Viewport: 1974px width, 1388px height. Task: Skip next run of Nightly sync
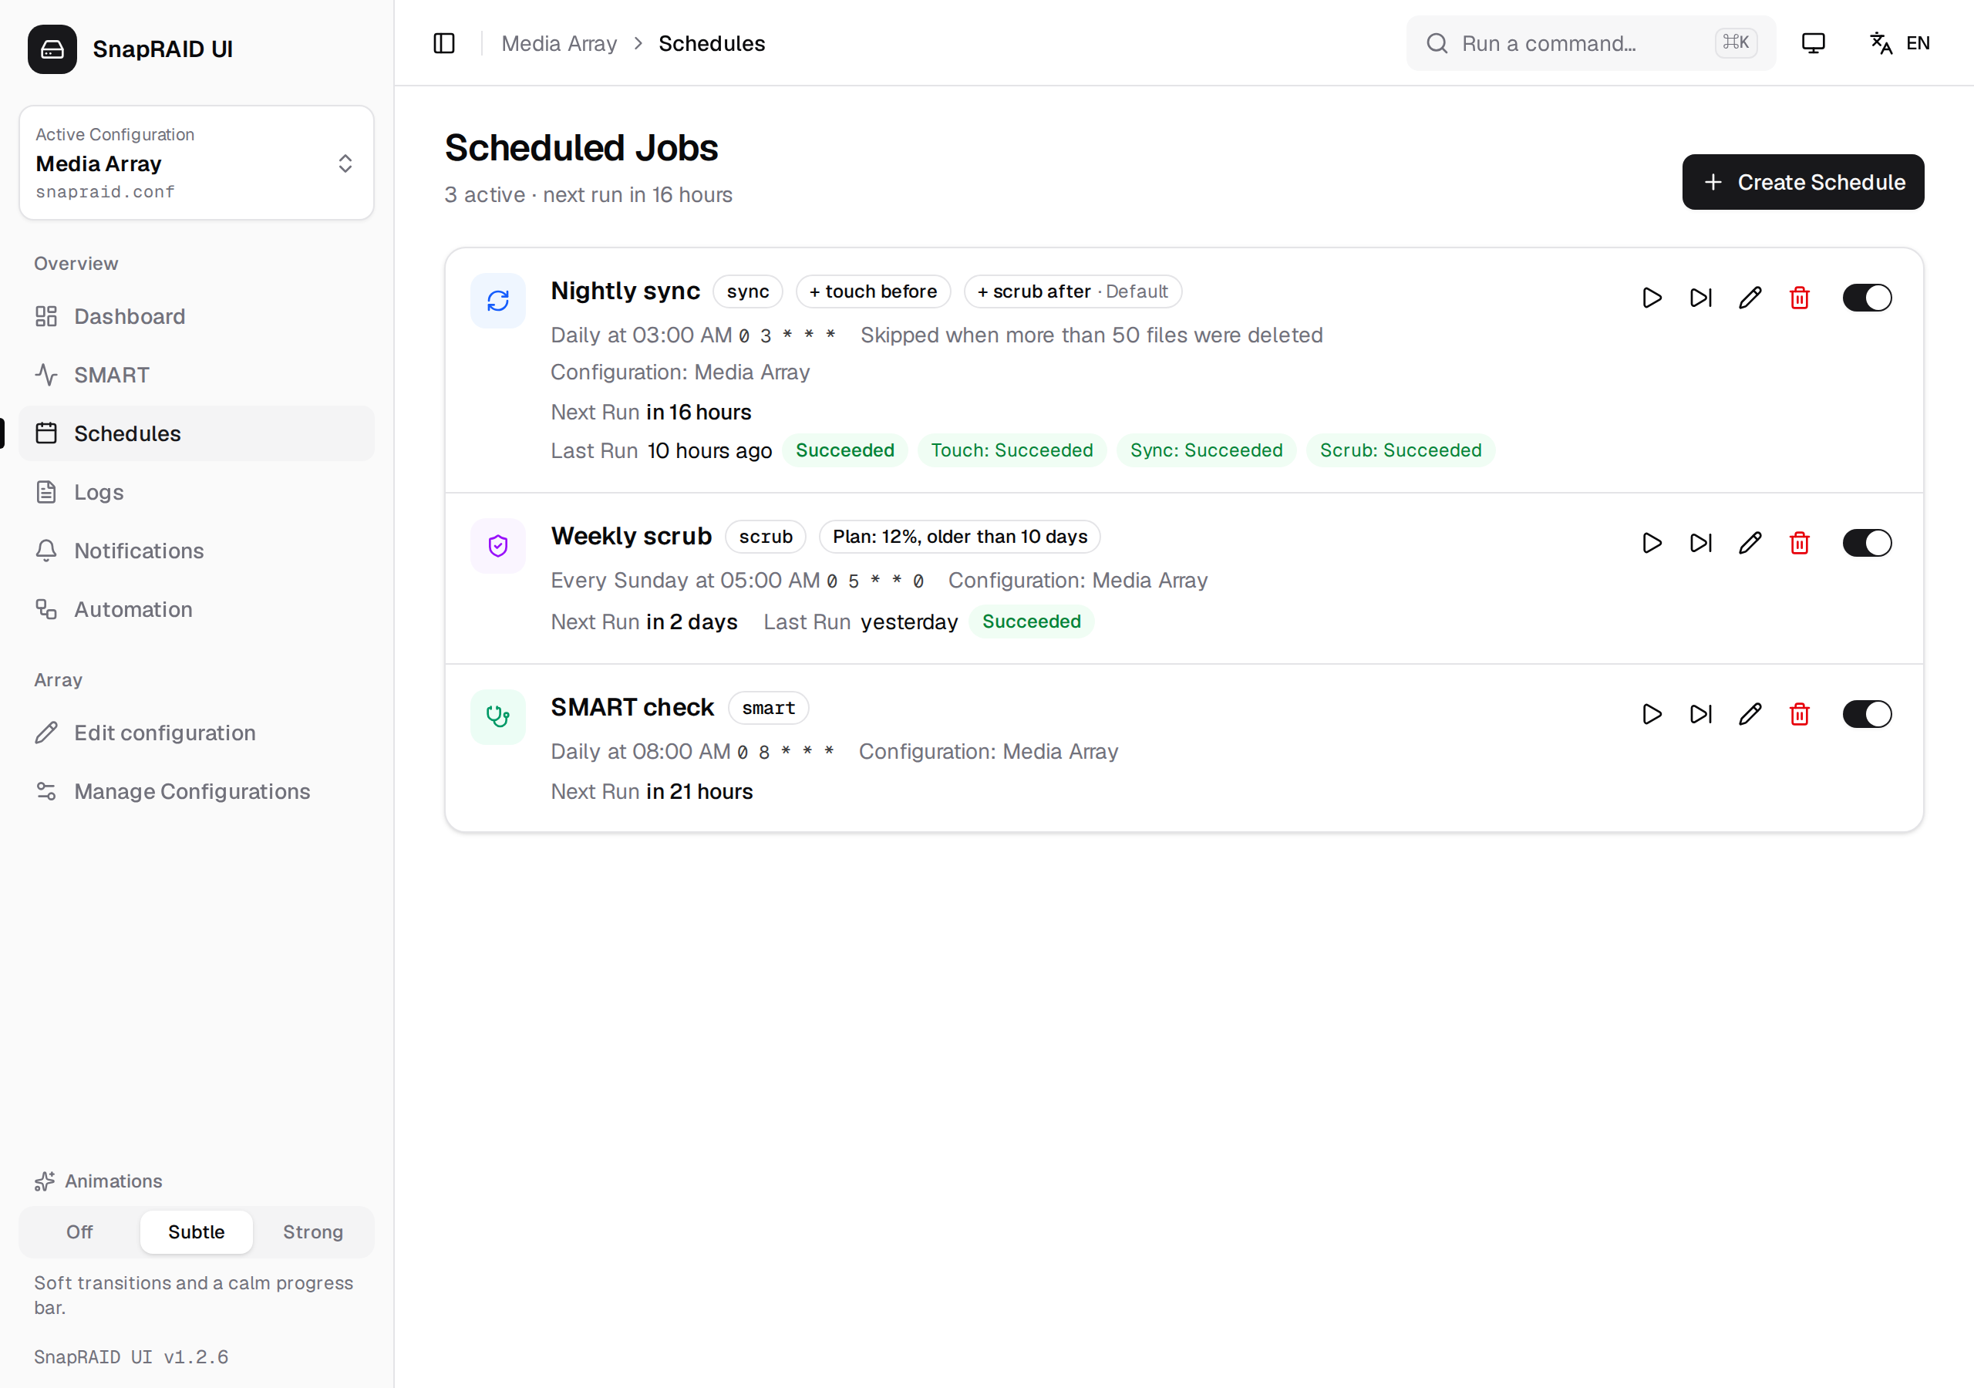click(1700, 298)
